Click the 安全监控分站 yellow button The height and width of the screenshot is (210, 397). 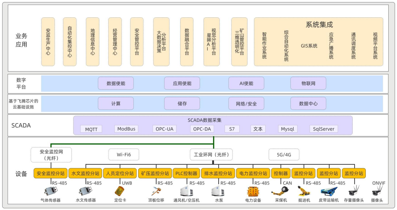click(x=50, y=173)
